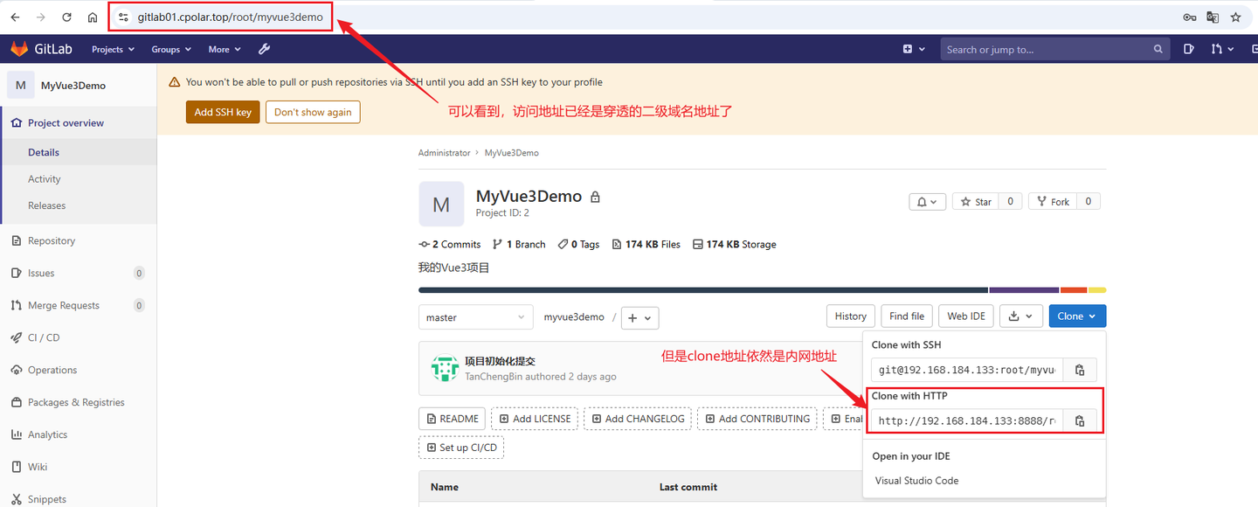Open the Wiki from the sidebar

pyautogui.click(x=38, y=466)
